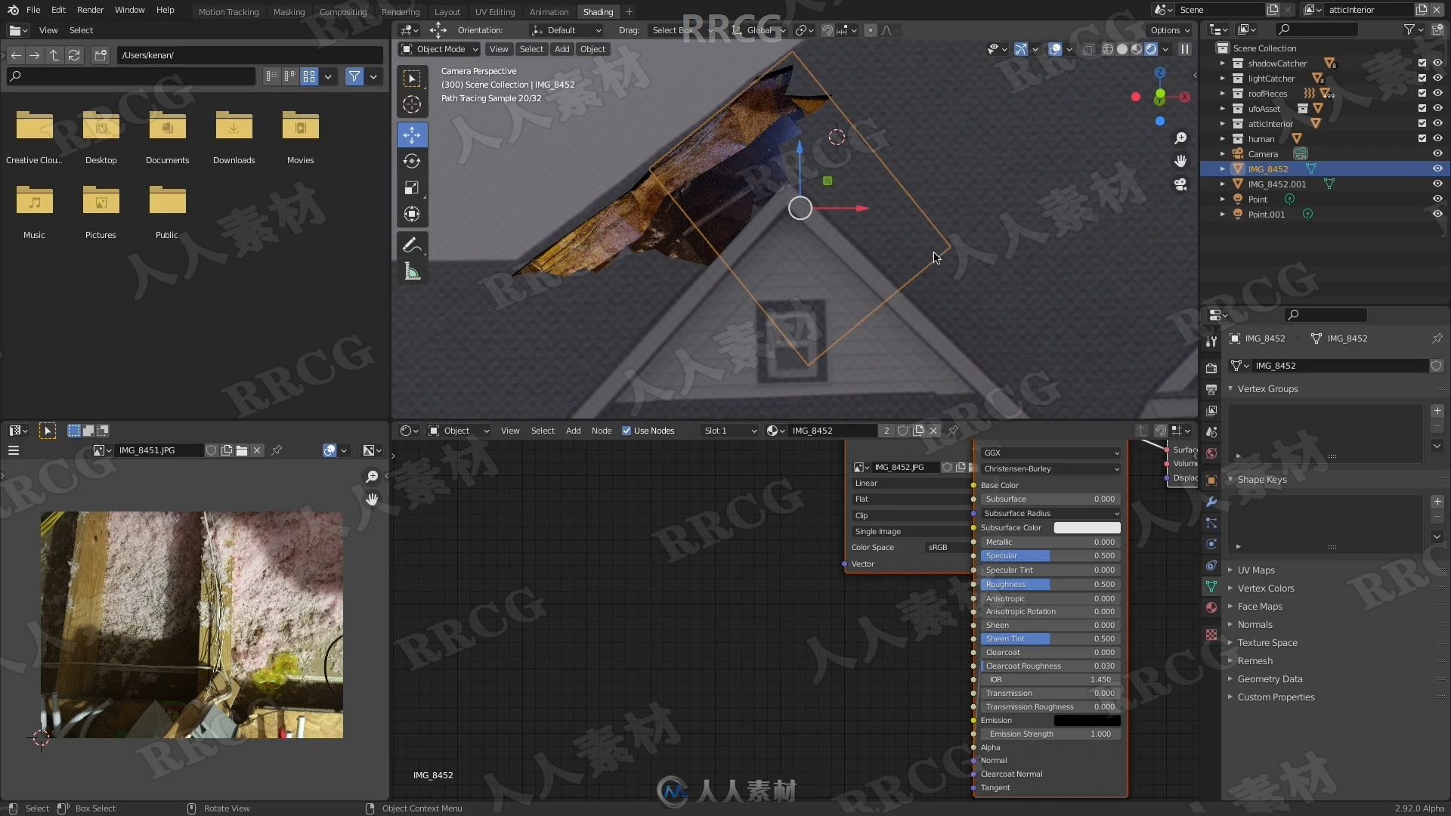Create new directory in file browser
The height and width of the screenshot is (816, 1451).
101,55
